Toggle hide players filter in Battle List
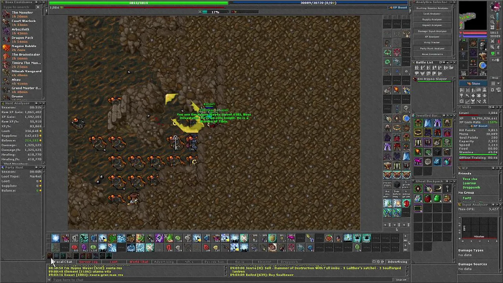The height and width of the screenshot is (283, 503). tap(417, 68)
